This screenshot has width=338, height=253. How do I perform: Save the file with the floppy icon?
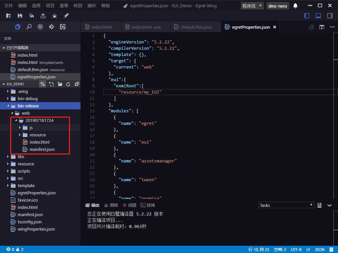[x=20, y=16]
